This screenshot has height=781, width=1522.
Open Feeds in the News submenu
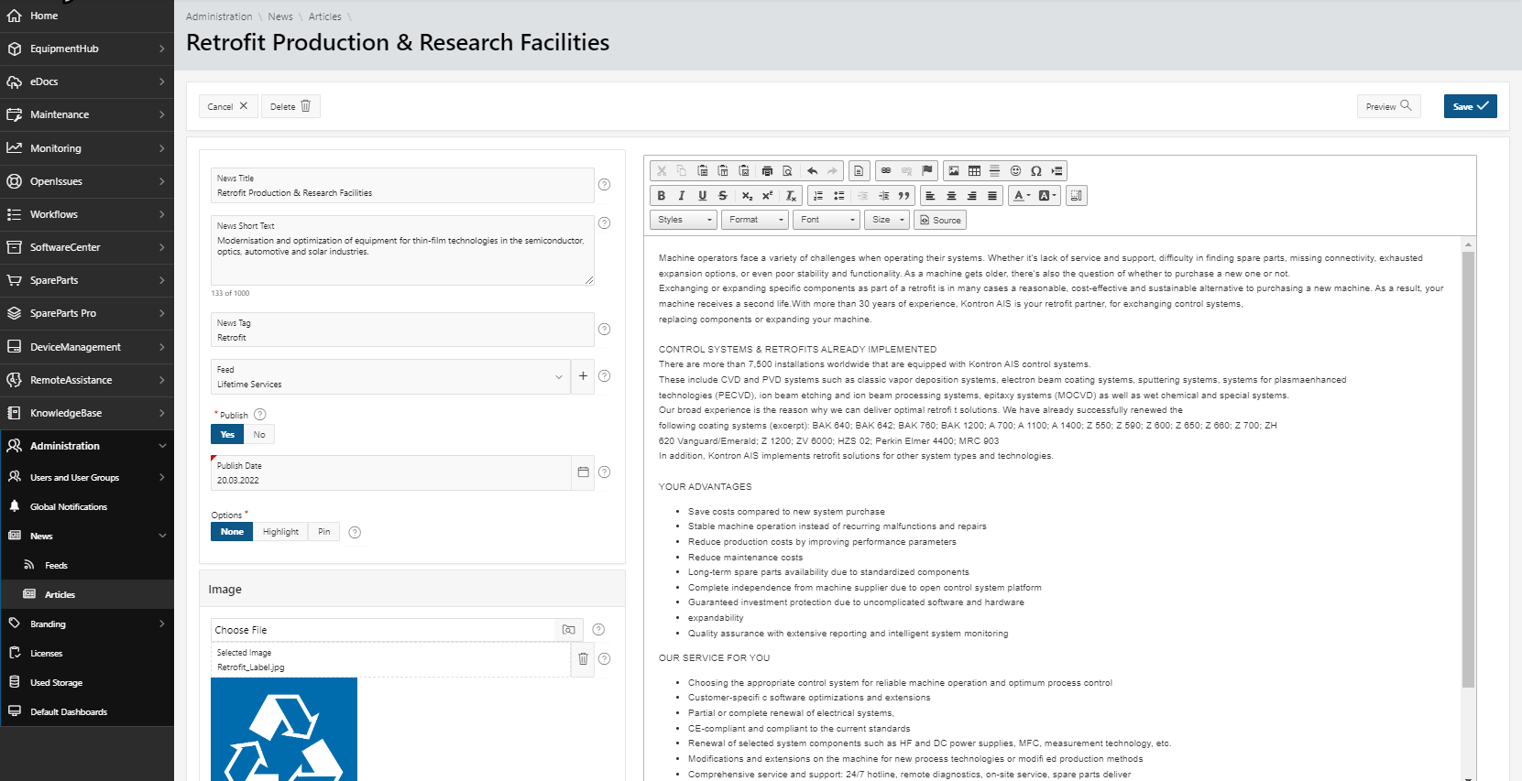pyautogui.click(x=56, y=566)
